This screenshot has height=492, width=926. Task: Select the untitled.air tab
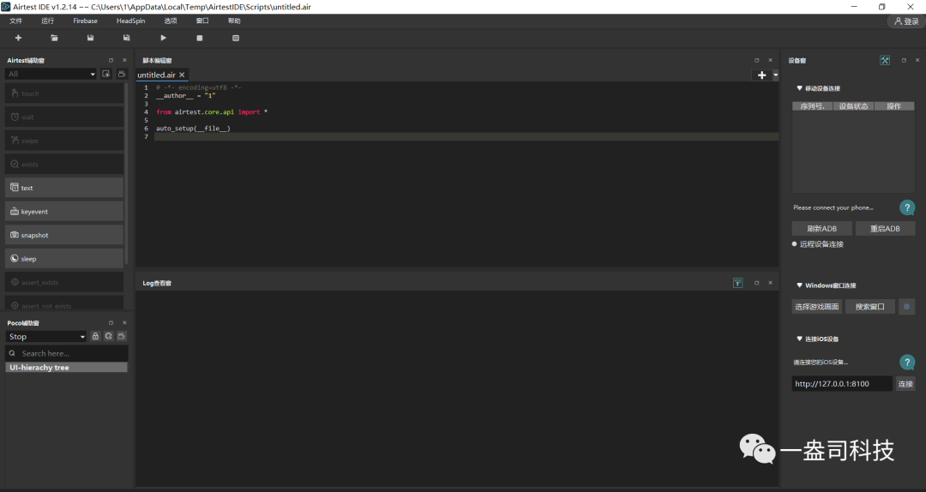pos(157,75)
